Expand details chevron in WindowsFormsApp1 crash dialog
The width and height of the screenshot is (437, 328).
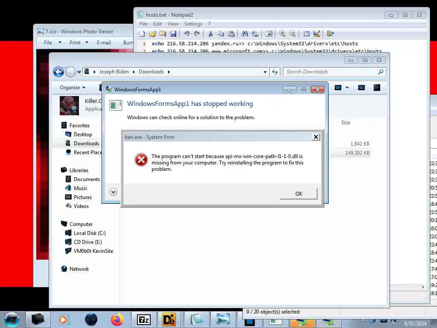pyautogui.click(x=113, y=192)
